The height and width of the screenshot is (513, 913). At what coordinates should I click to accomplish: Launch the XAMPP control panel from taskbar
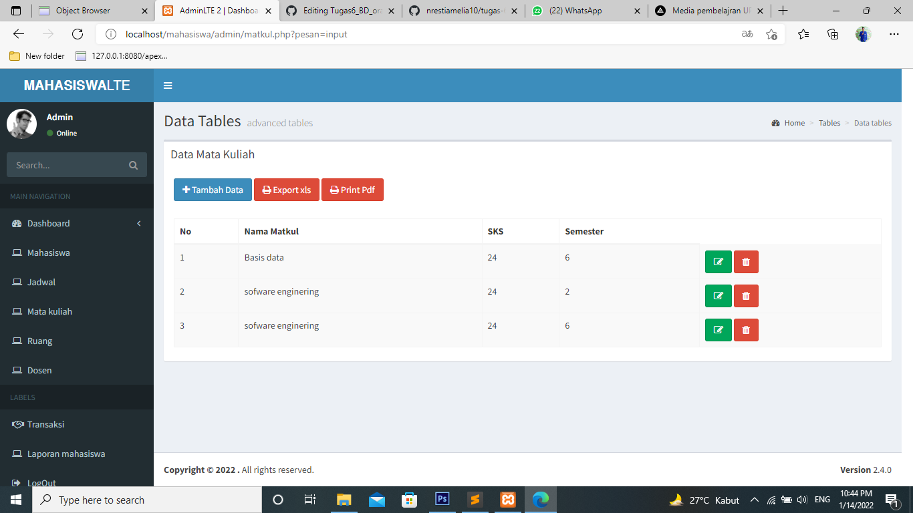(507, 499)
